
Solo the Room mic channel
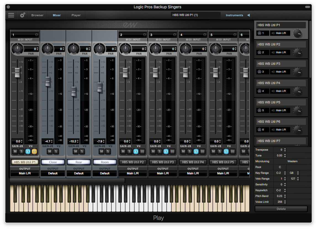point(108,151)
